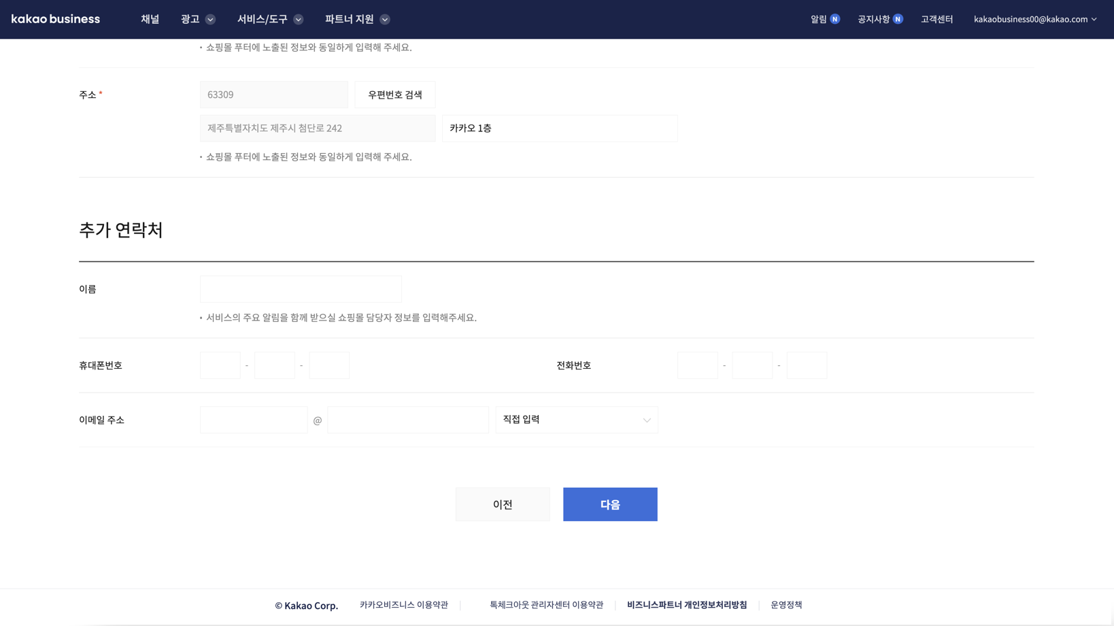Open 고객센터 from the top bar
Screen dimensions: 1114x626
pos(936,19)
